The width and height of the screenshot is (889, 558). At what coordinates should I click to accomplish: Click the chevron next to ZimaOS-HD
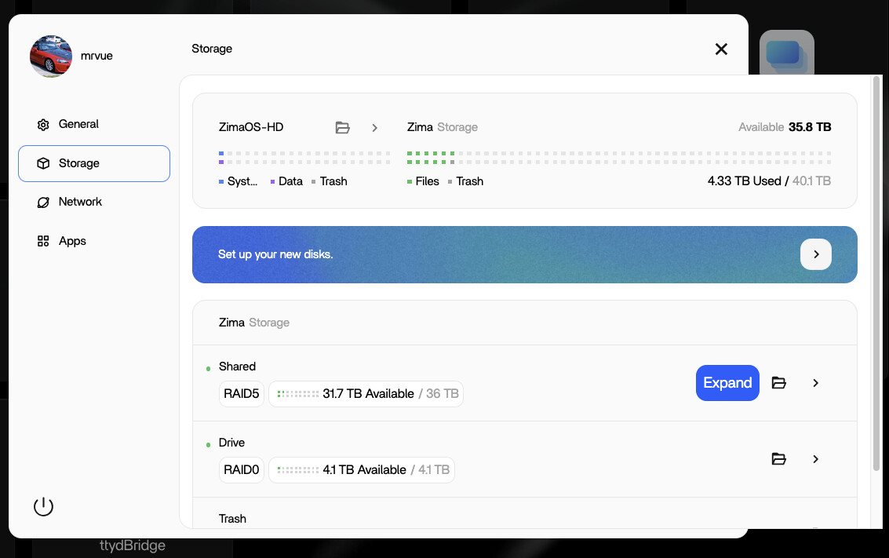(375, 127)
